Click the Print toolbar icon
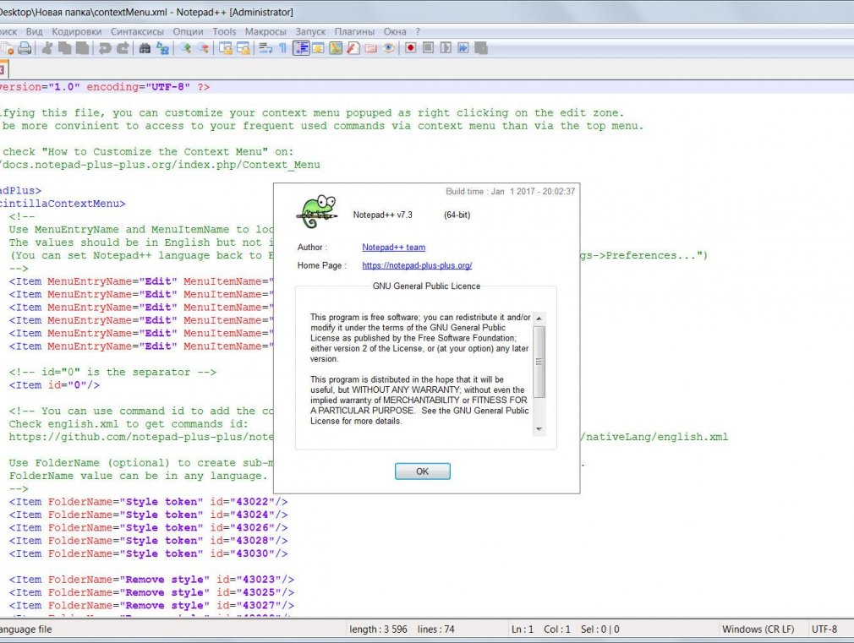Image resolution: width=854 pixels, height=643 pixels. 25,48
